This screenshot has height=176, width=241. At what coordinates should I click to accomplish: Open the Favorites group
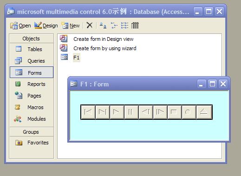click(32, 143)
